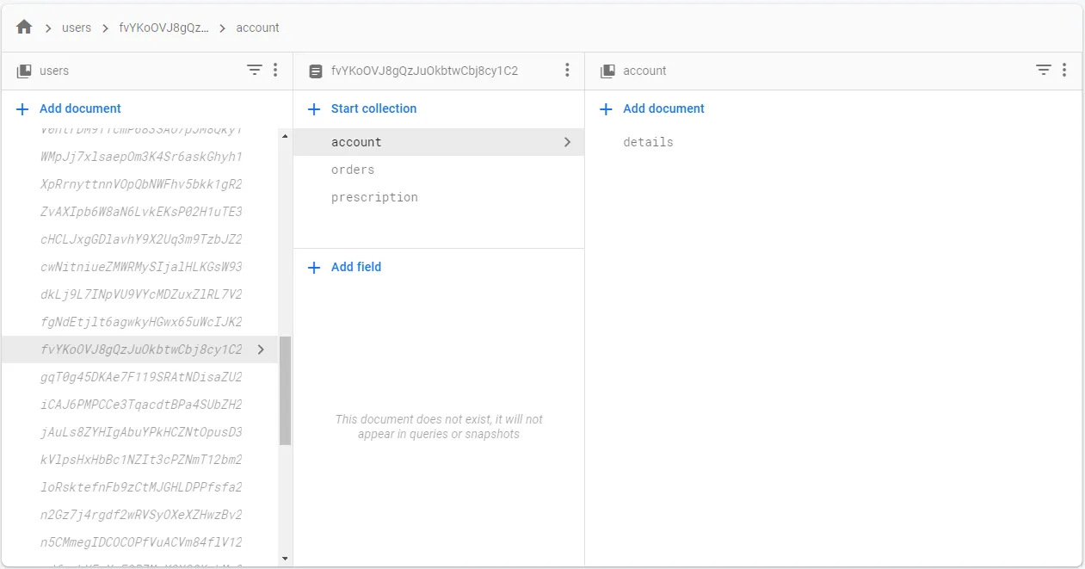Expand chevron beside selected user document
The width and height of the screenshot is (1085, 569).
coord(261,349)
